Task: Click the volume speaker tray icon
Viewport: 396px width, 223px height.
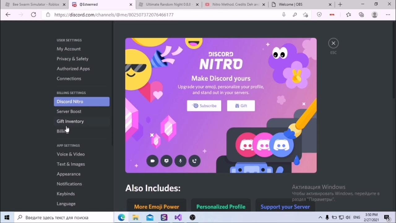Action: click(348, 217)
